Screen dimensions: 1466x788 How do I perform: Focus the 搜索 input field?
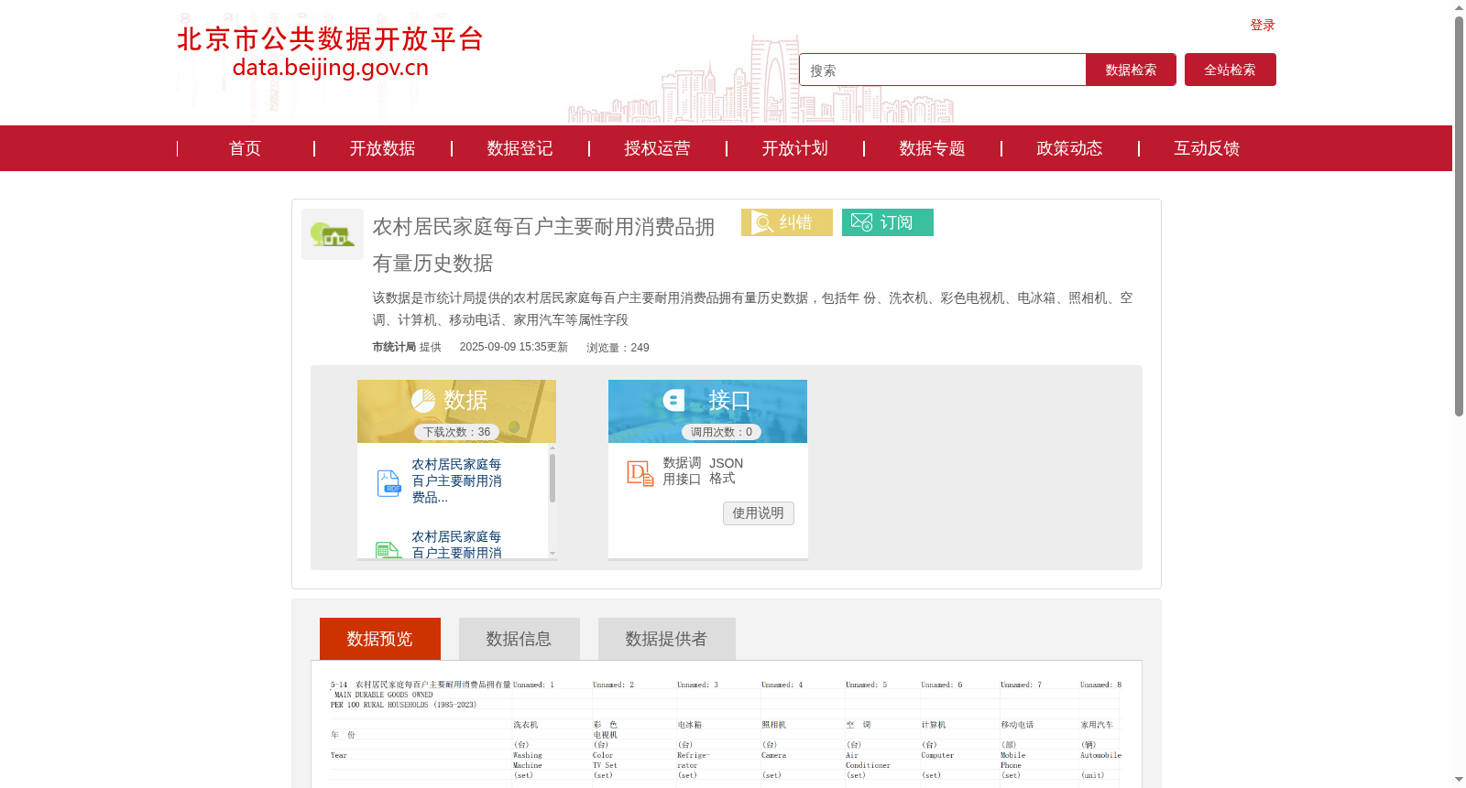pos(942,70)
